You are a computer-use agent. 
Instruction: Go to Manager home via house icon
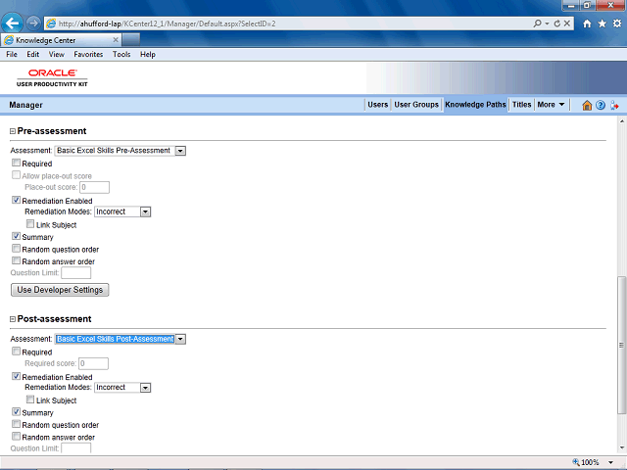(587, 105)
